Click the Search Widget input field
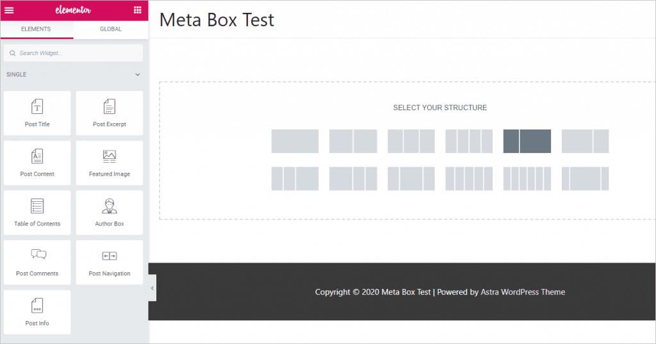 [74, 53]
